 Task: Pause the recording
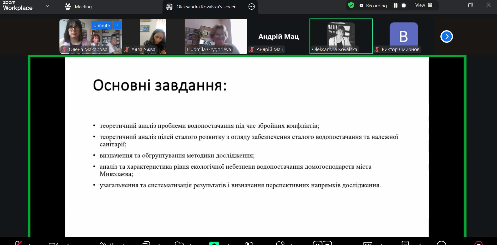tap(396, 5)
